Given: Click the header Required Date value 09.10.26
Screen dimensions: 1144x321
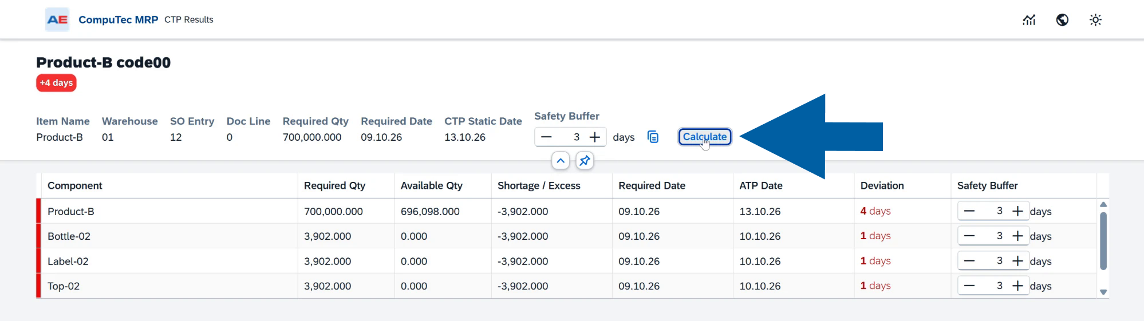Looking at the screenshot, I should tap(381, 137).
